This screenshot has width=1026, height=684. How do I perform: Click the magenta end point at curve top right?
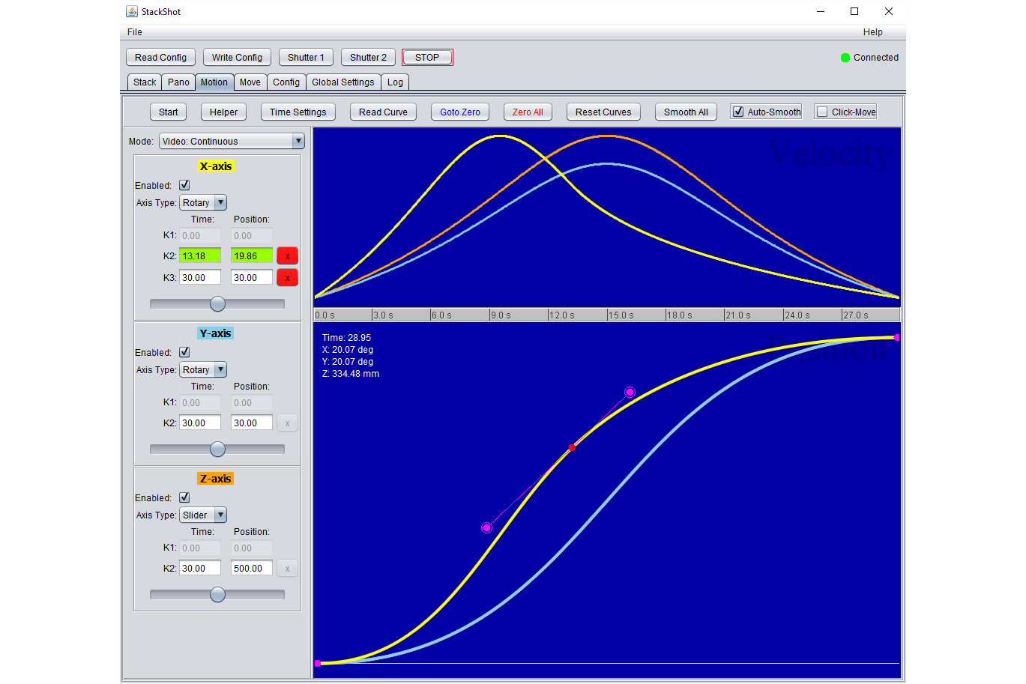pos(896,338)
